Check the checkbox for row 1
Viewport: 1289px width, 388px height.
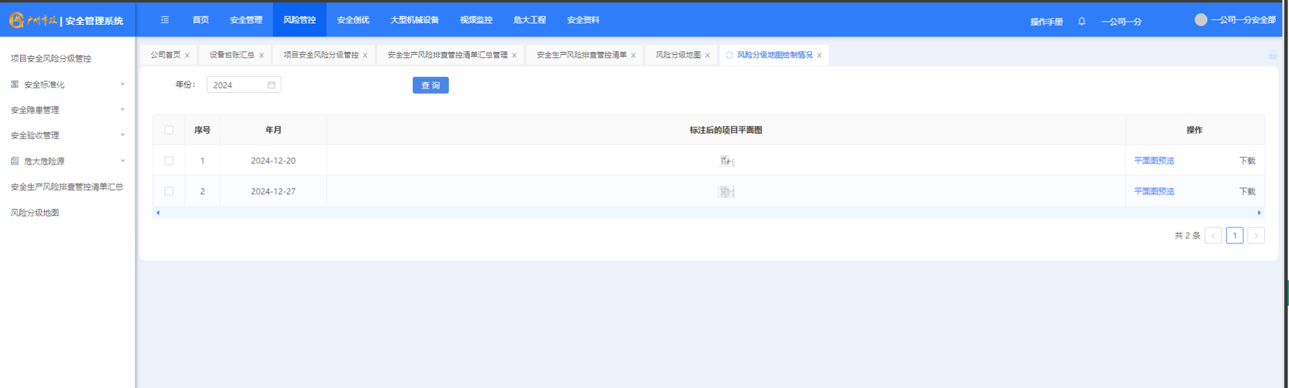(169, 161)
